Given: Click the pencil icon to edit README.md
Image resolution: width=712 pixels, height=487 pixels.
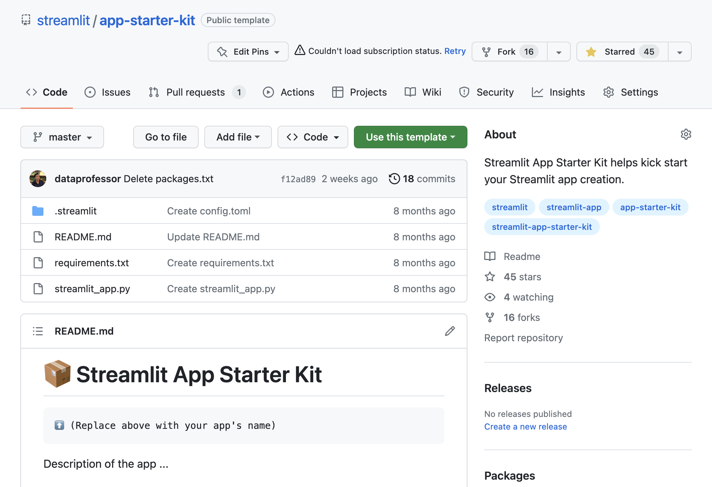Looking at the screenshot, I should point(450,331).
